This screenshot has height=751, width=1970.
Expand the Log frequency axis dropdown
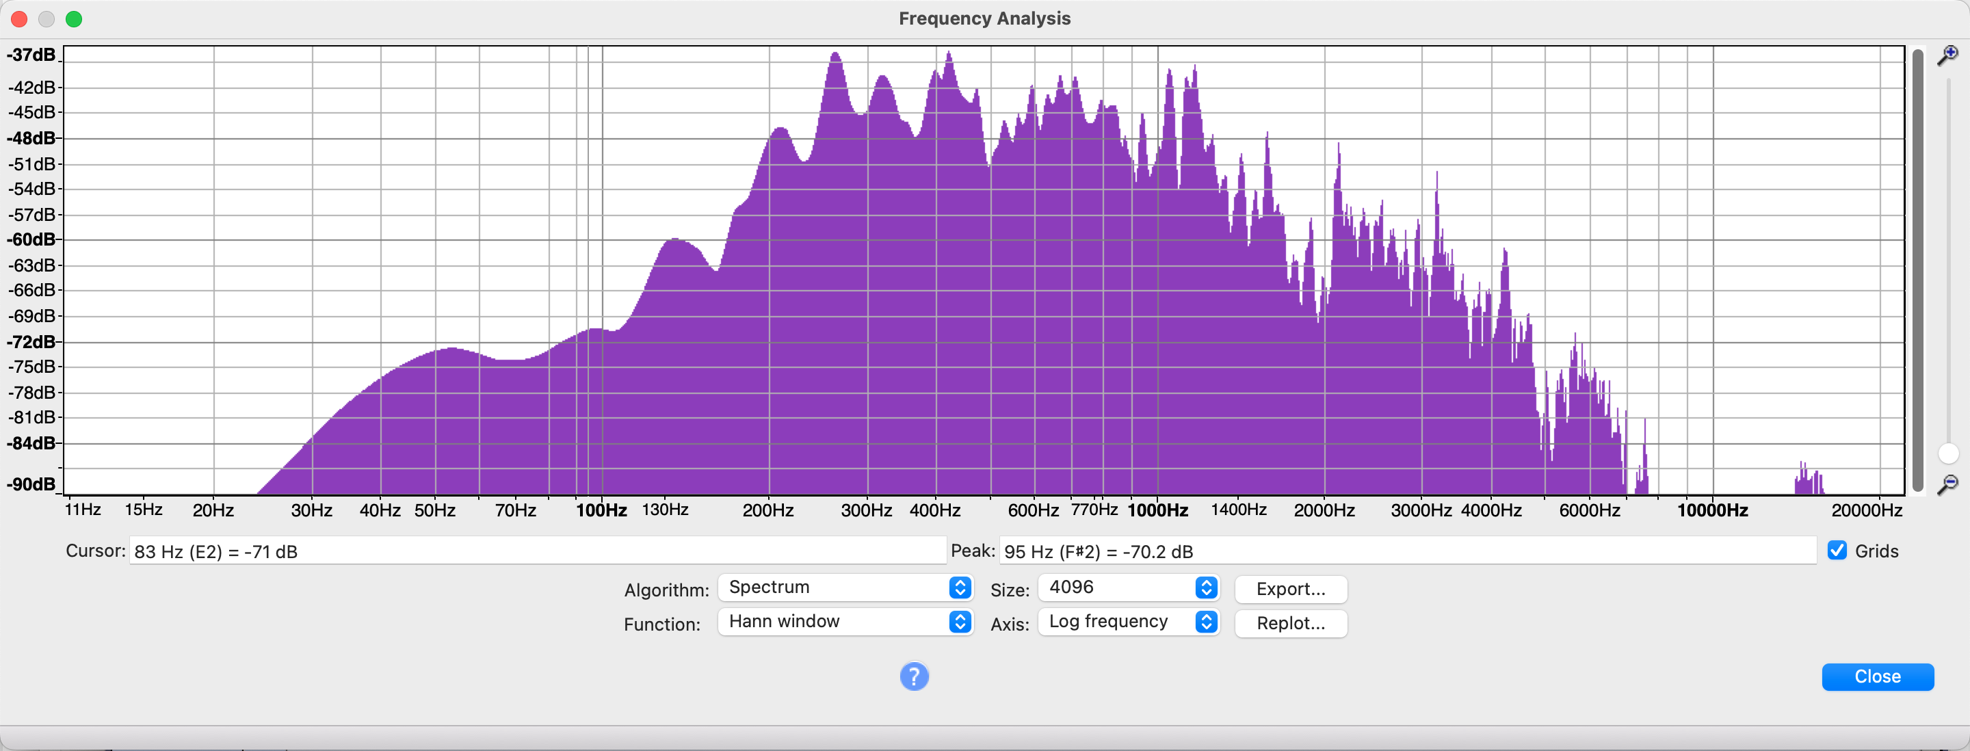coord(1128,622)
